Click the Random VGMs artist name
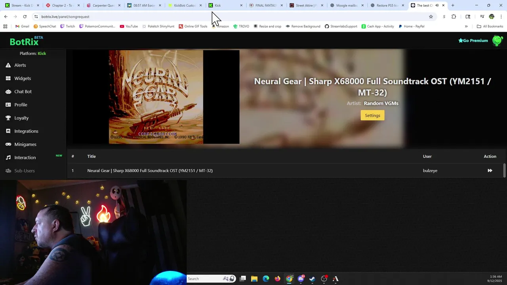The image size is (507, 285). tap(381, 103)
